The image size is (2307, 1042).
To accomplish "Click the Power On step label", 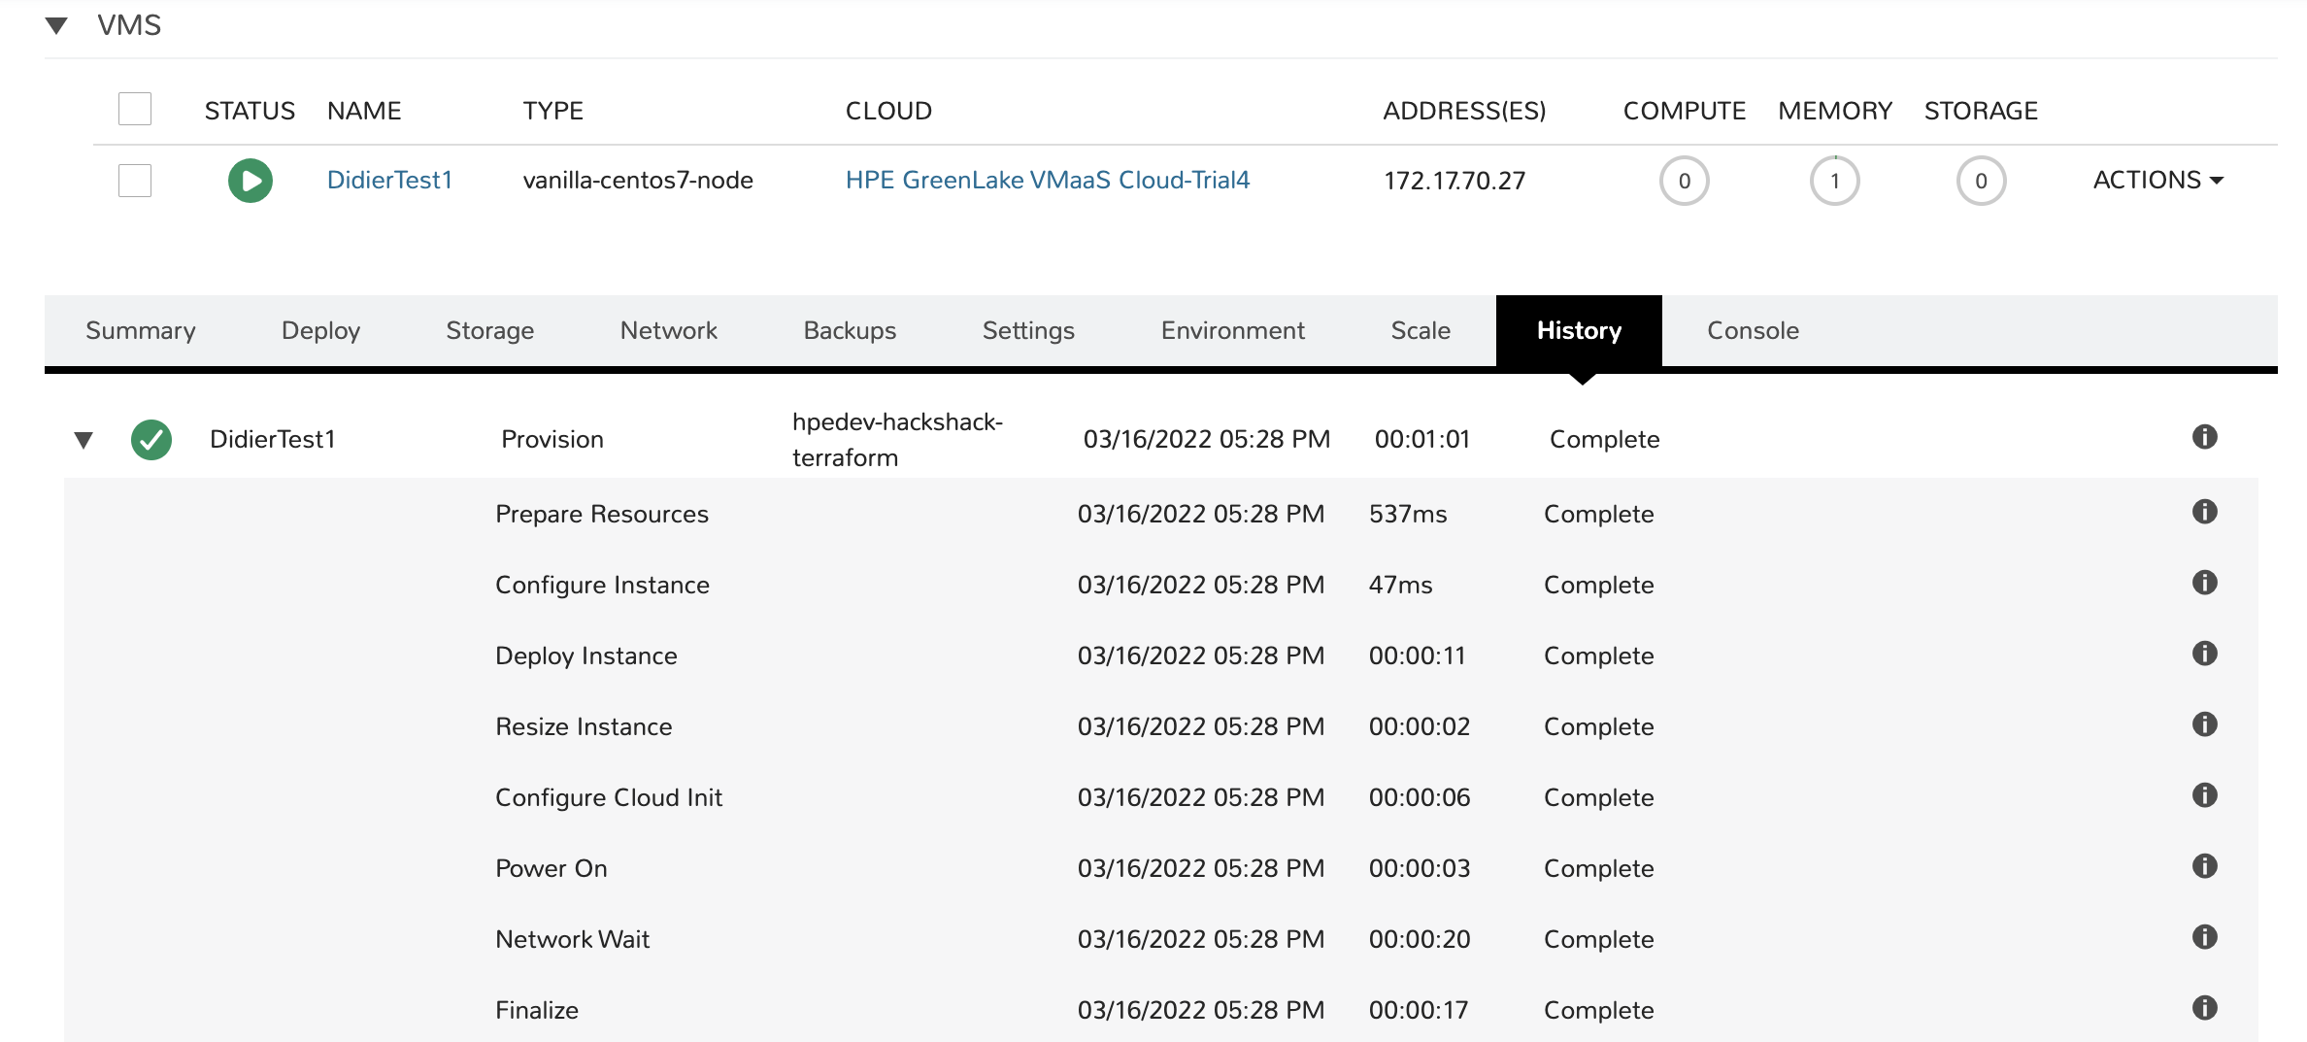I will click(552, 869).
